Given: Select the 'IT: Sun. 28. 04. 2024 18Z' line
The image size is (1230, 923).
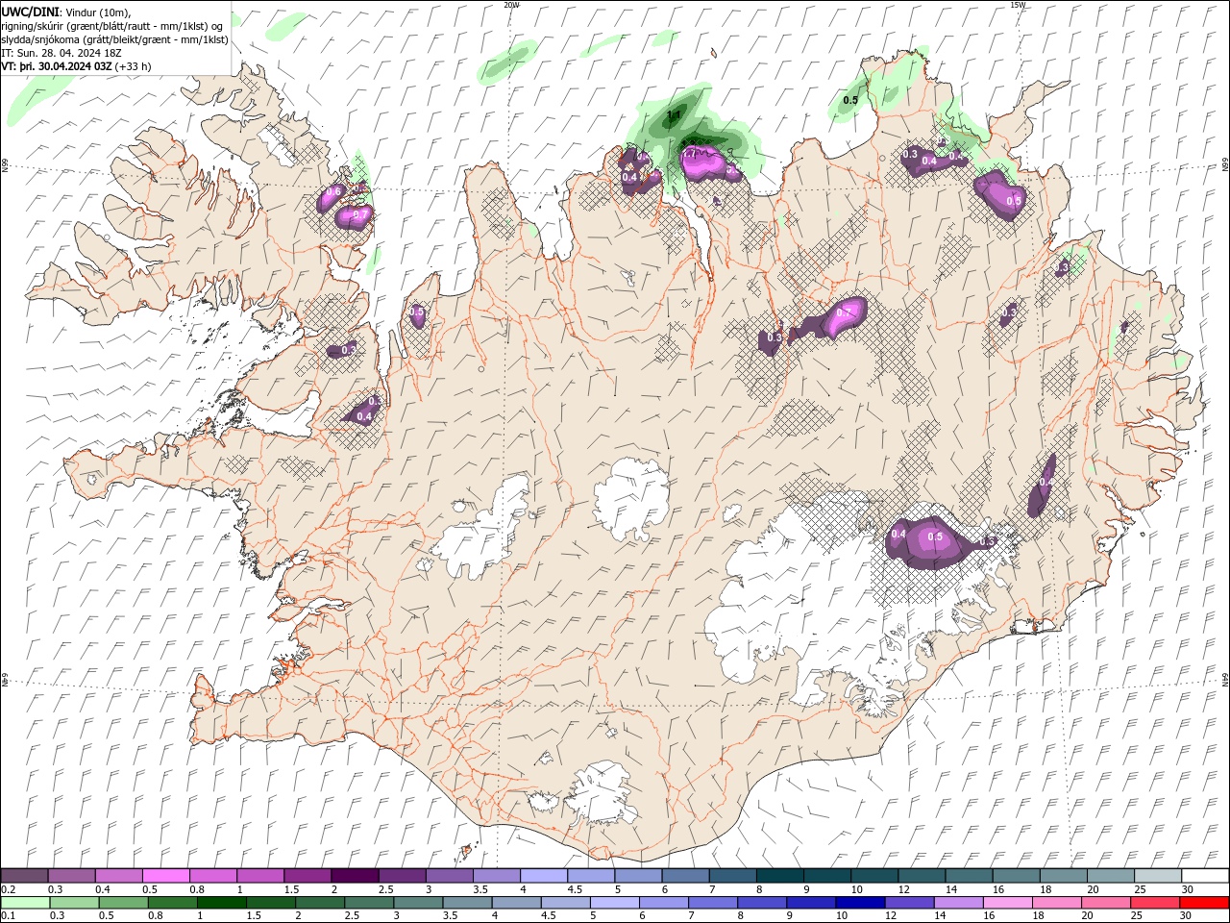Looking at the screenshot, I should [x=61, y=53].
